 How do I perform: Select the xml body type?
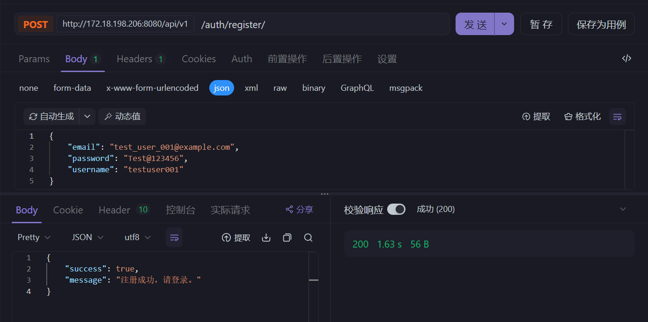(x=251, y=88)
